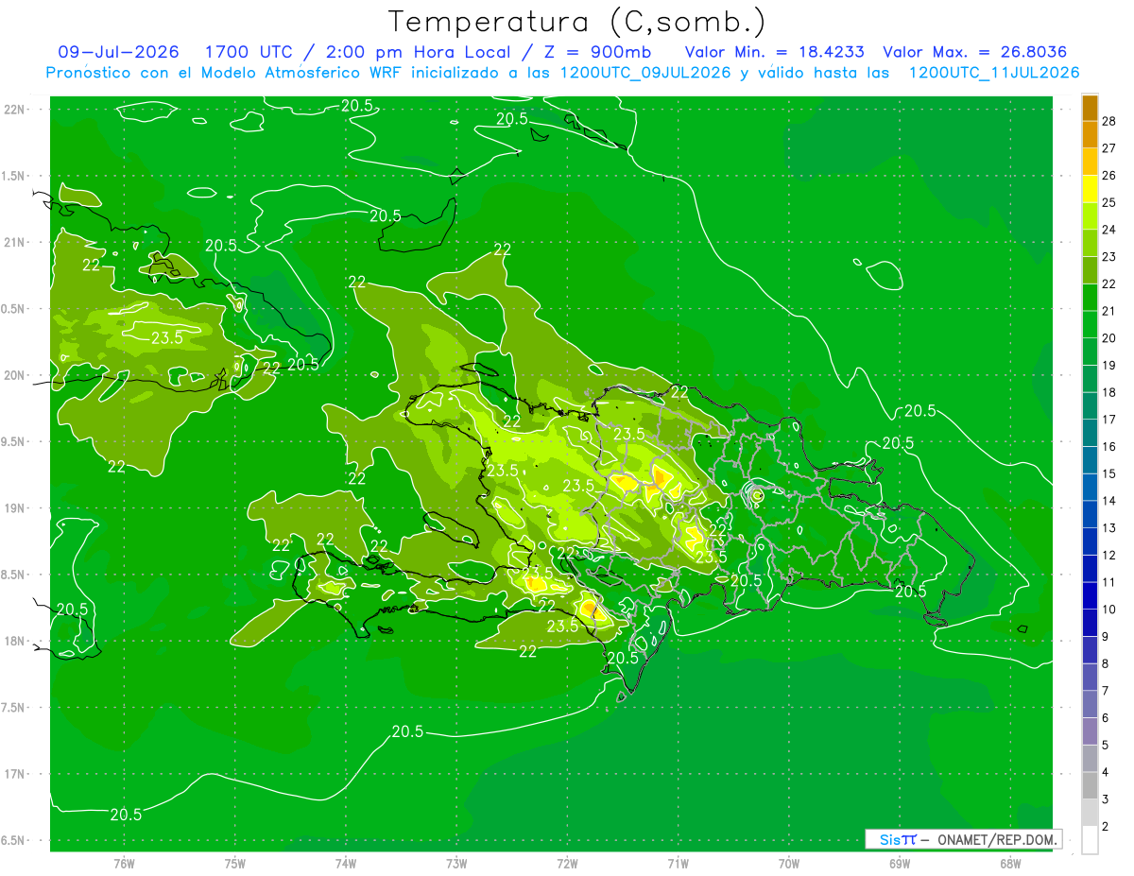Image resolution: width=1134 pixels, height=876 pixels.
Task: Click the "ONAMET/REP.DOM." credit label
Action: tap(999, 839)
